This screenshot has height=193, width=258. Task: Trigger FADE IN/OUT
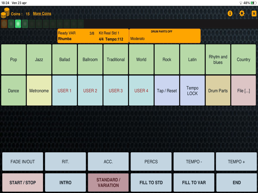tap(23, 162)
